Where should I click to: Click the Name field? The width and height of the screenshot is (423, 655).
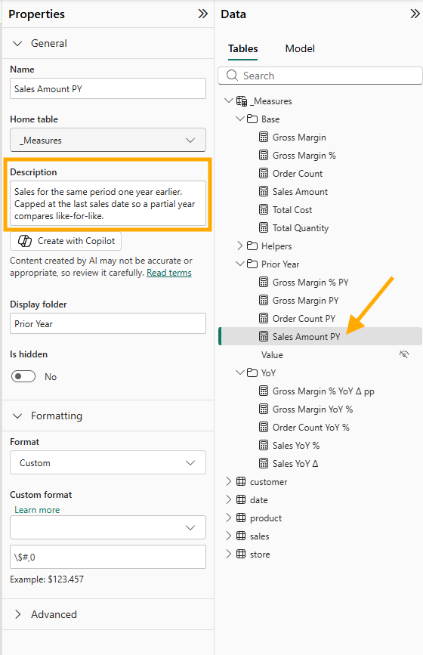point(108,88)
